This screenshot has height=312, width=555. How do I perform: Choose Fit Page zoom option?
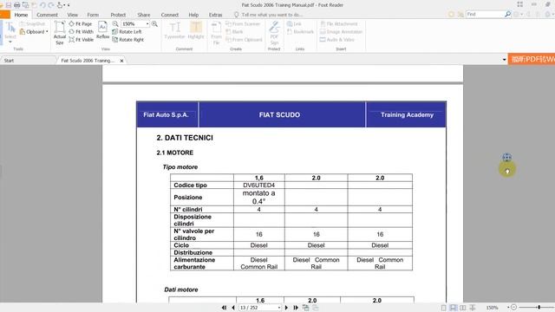click(x=81, y=23)
